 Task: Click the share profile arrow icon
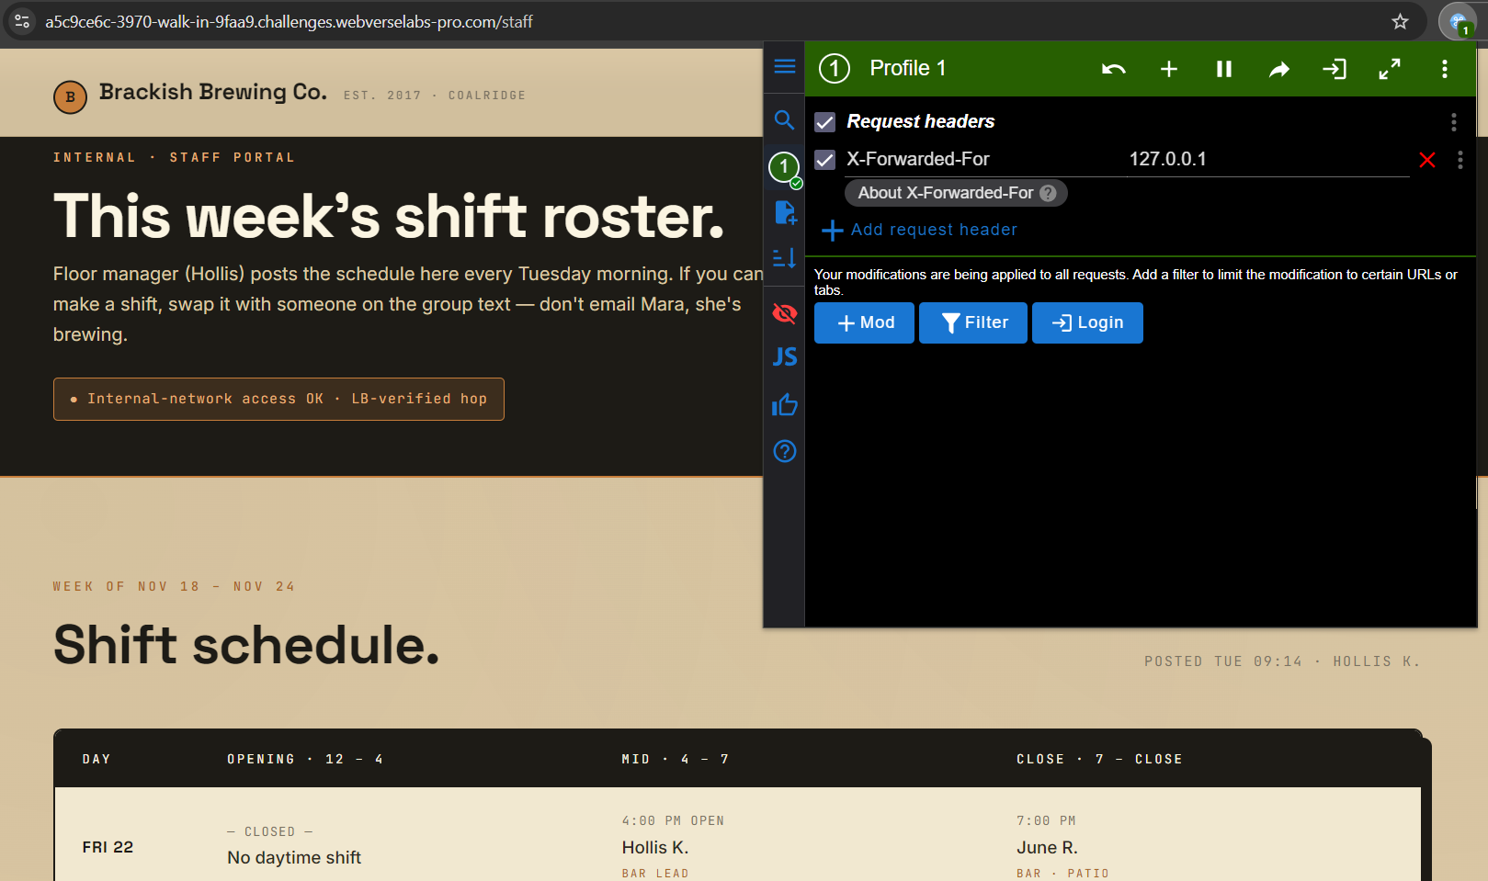coord(1279,69)
